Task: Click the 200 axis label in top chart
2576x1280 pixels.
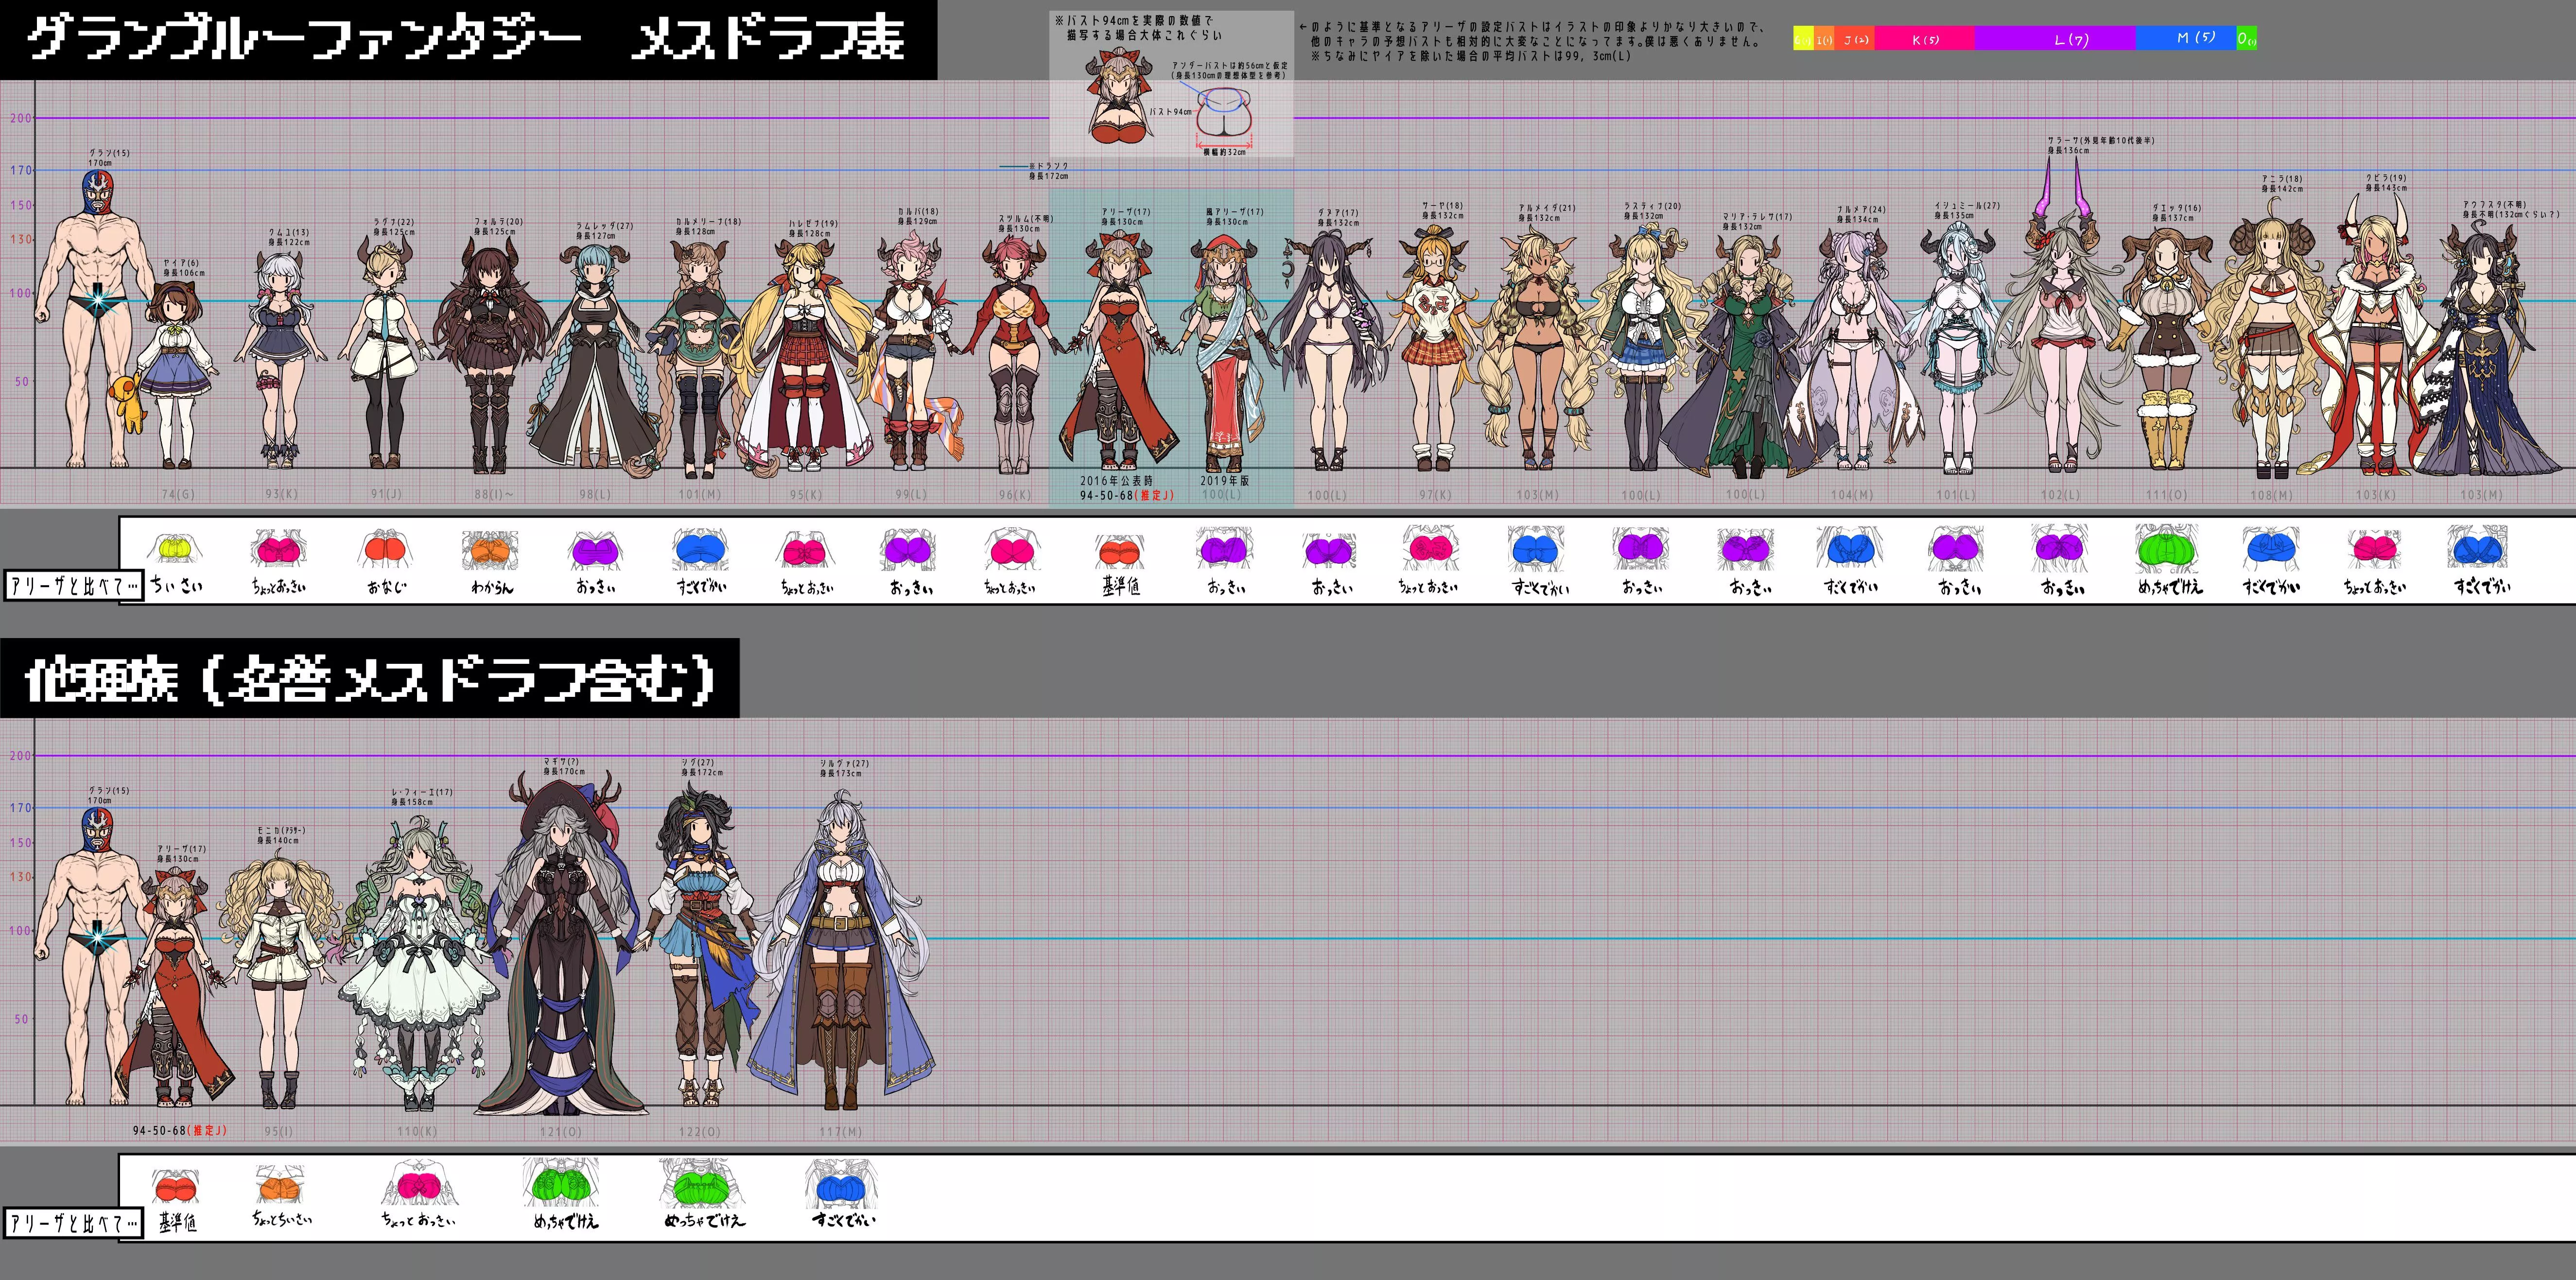Action: pyautogui.click(x=20, y=118)
